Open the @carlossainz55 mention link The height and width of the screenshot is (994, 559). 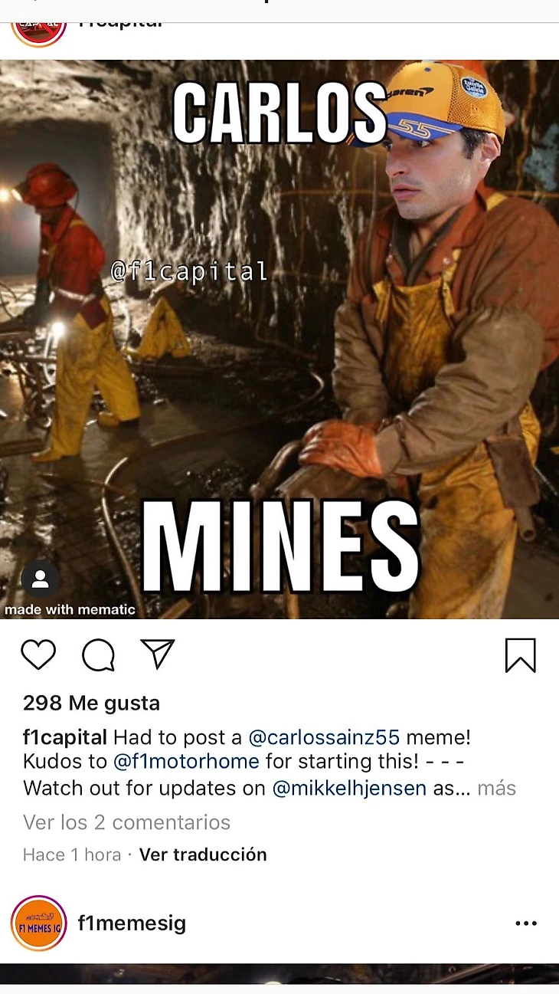[324, 738]
